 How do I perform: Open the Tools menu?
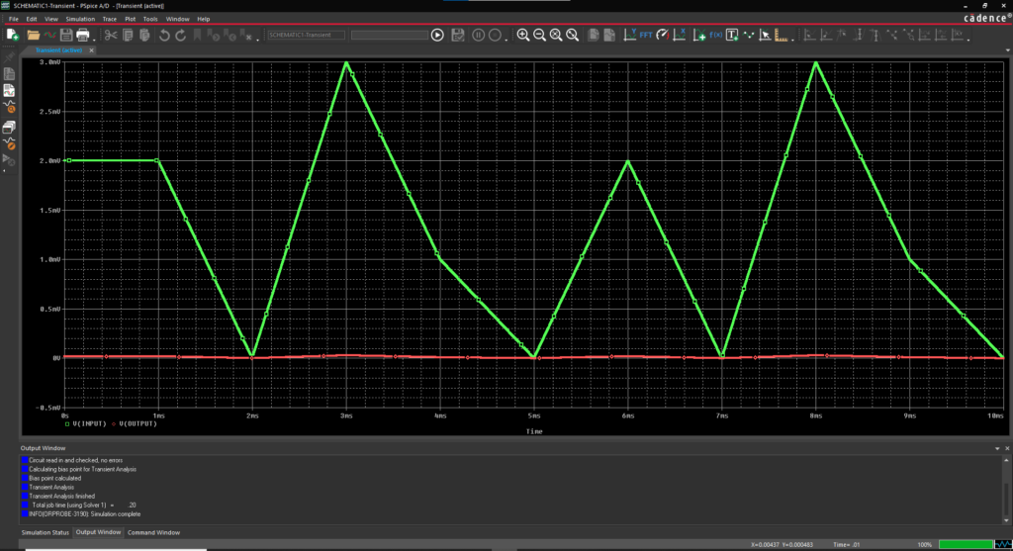pyautogui.click(x=150, y=19)
